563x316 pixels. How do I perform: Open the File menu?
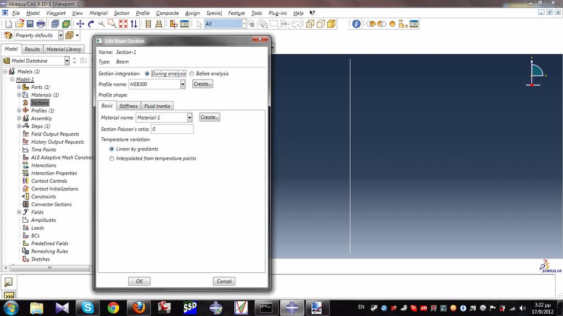pos(16,13)
